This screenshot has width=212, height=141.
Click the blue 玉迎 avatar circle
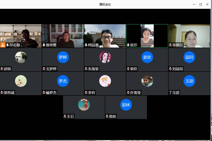pos(189,81)
